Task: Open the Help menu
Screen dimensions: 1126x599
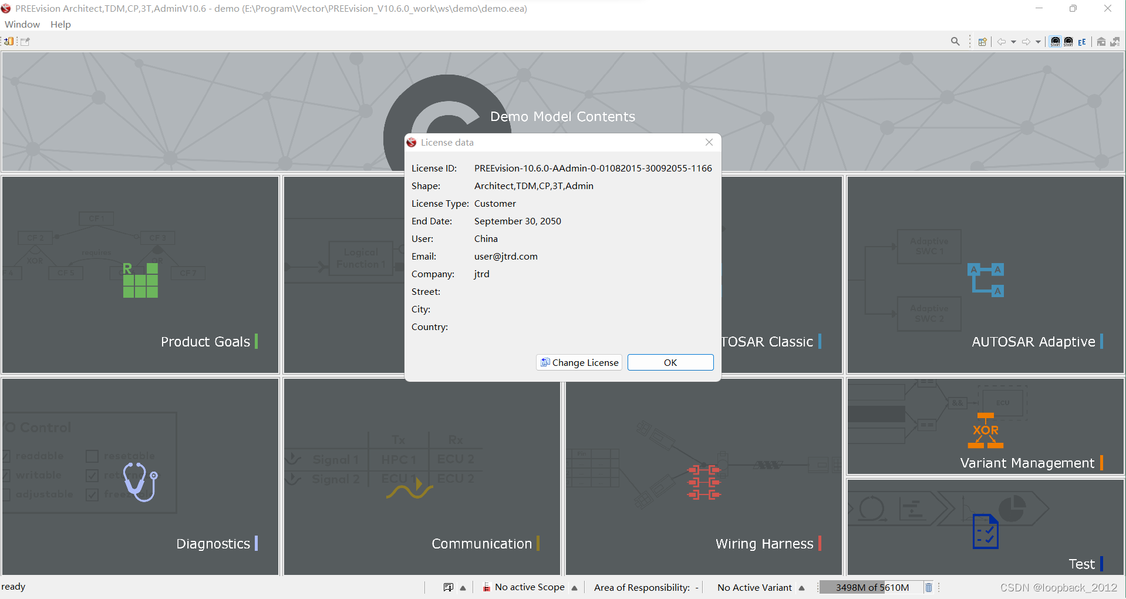Action: point(60,24)
